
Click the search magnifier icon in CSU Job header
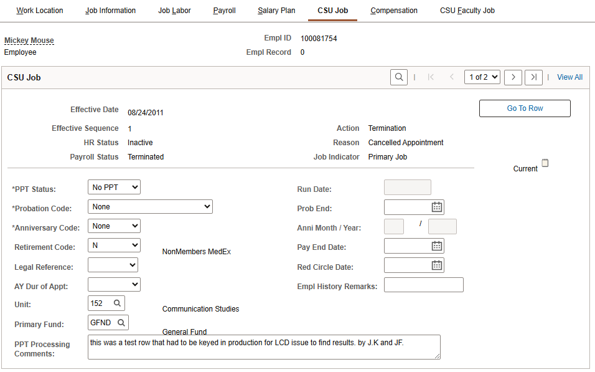pos(399,77)
